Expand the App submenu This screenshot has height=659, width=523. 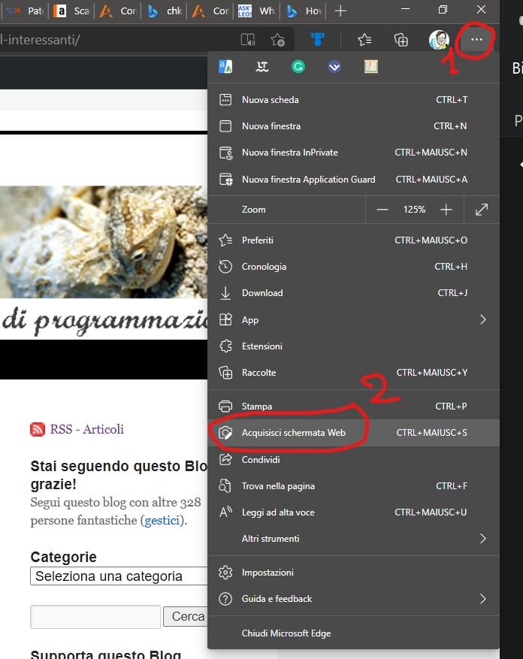482,320
